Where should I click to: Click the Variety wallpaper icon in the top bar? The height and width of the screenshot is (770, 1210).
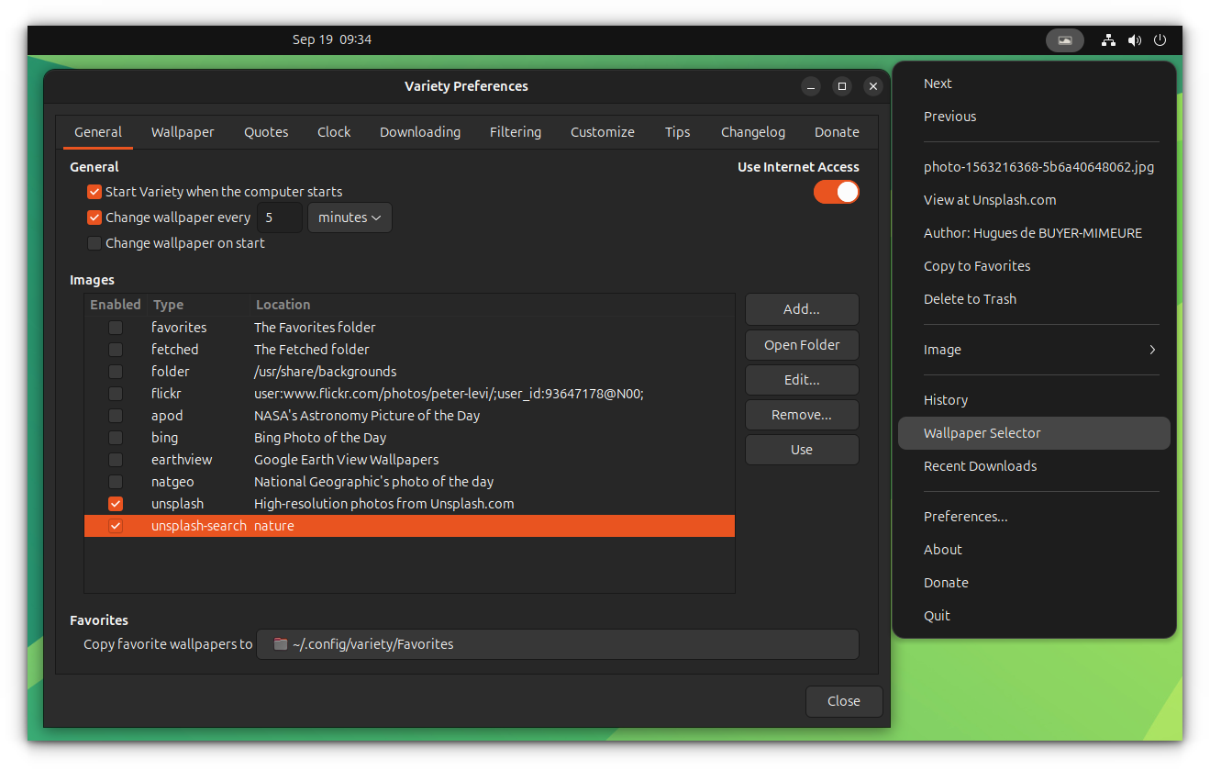(1064, 39)
